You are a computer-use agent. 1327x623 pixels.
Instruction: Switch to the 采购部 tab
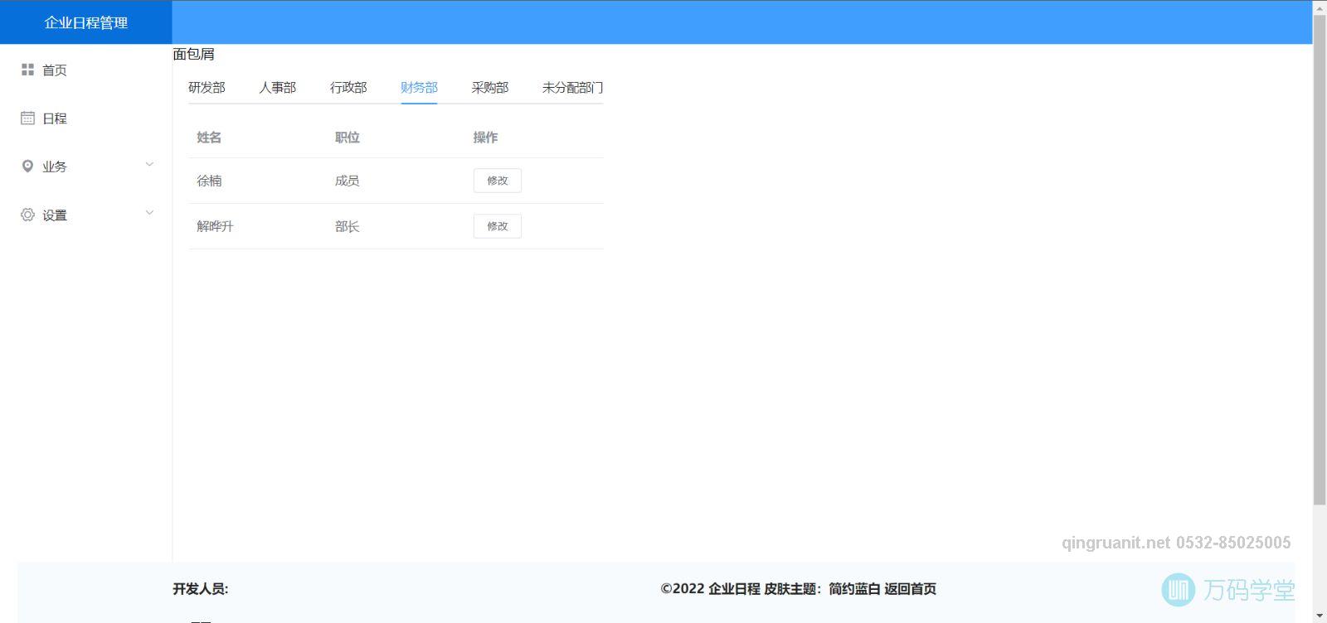489,87
